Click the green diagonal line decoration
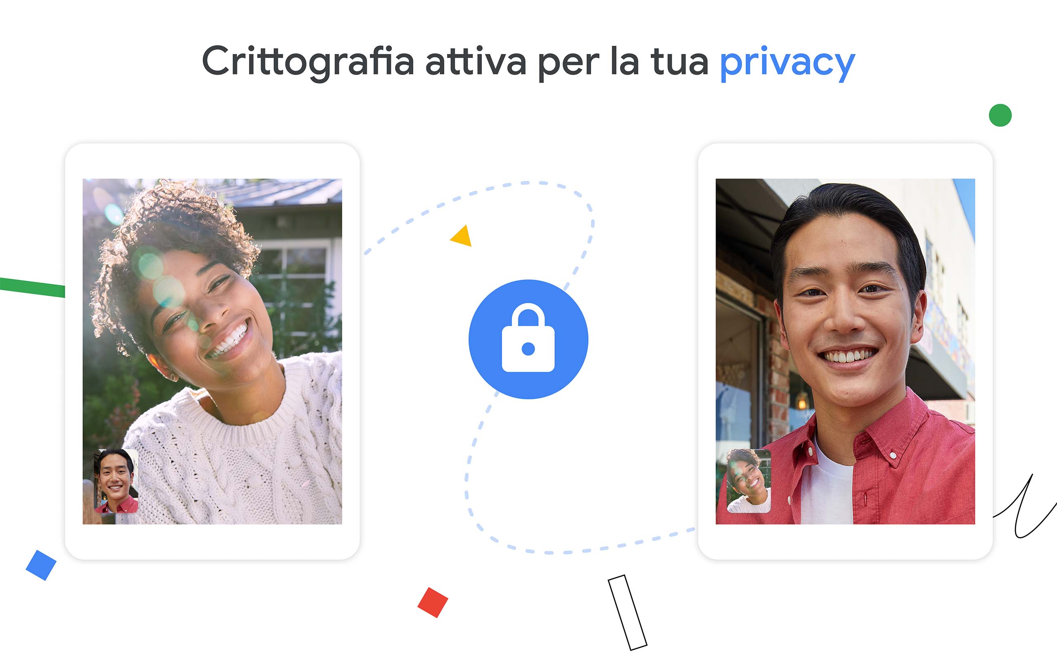 coord(32,287)
